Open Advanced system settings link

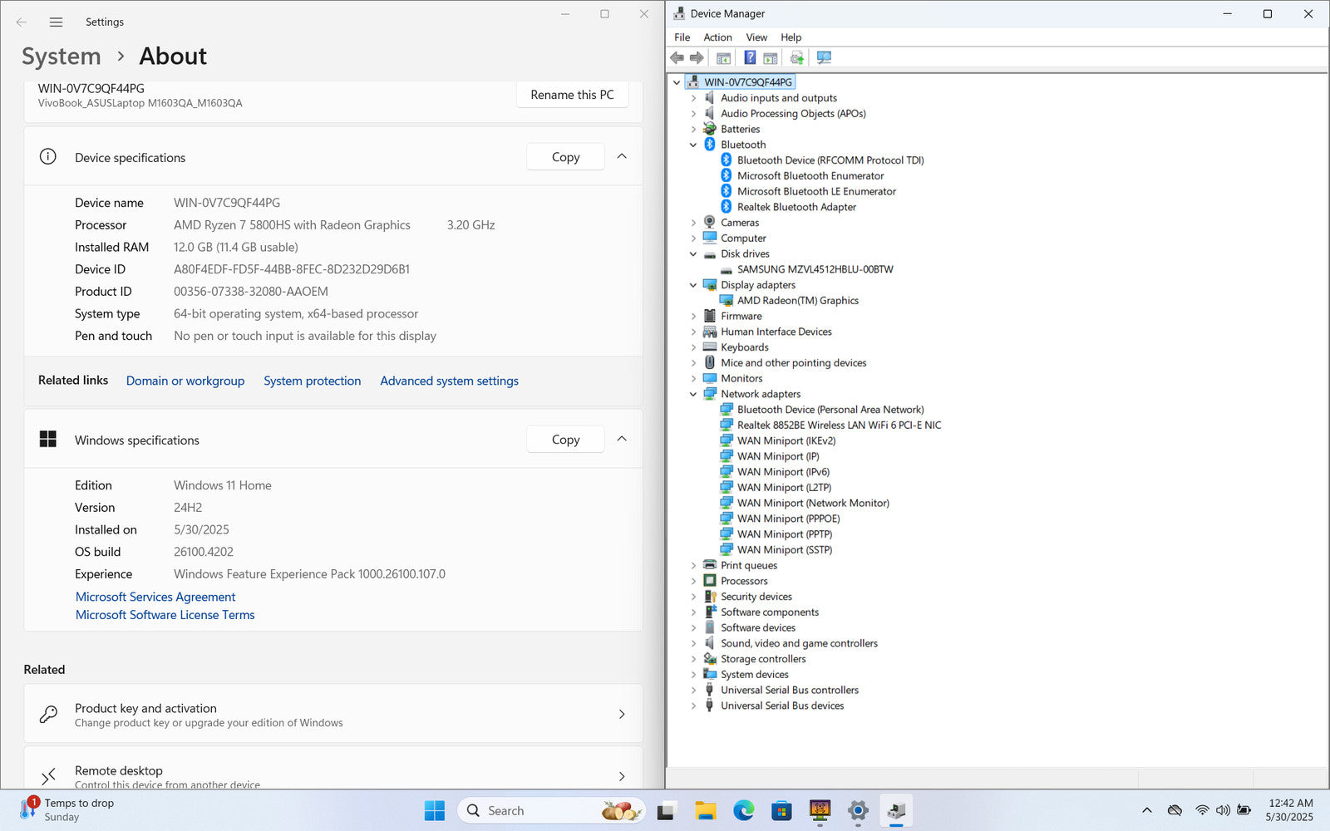tap(449, 381)
